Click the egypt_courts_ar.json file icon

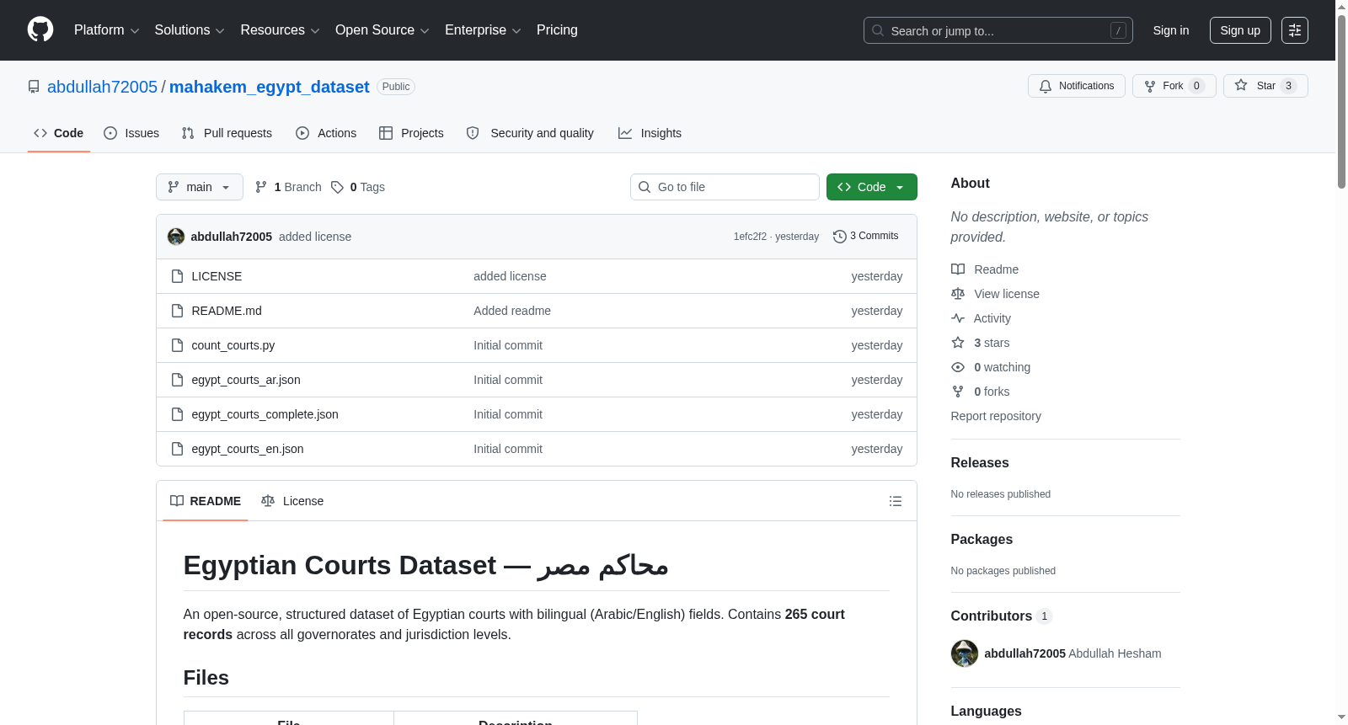click(x=177, y=380)
